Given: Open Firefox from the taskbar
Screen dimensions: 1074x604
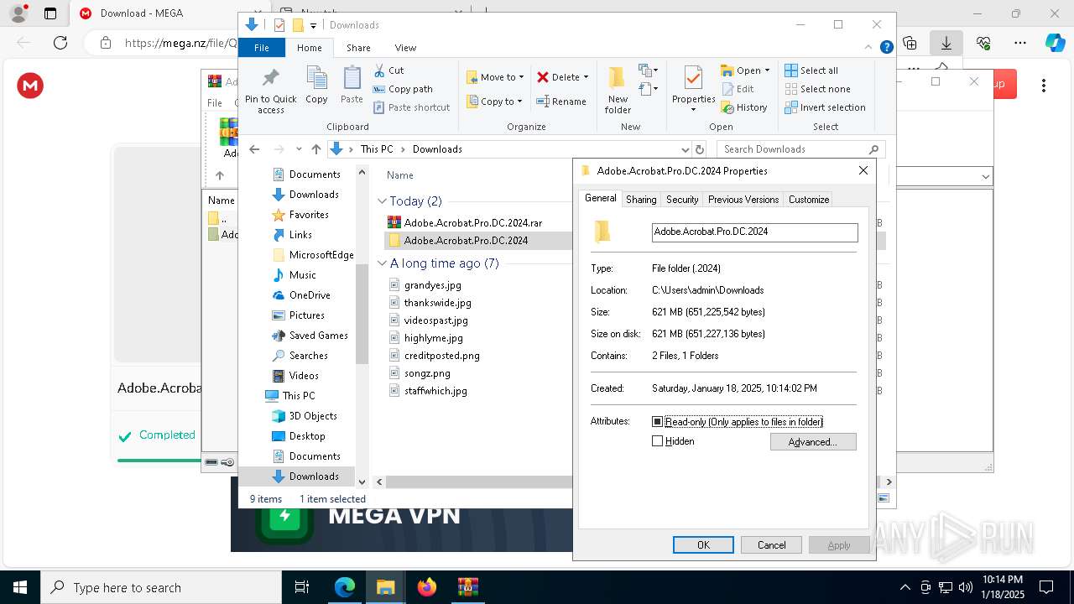Looking at the screenshot, I should coord(427,587).
